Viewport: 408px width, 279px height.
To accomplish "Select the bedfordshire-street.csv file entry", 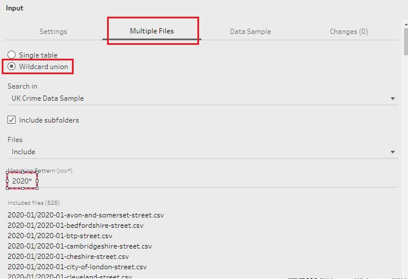I will (75, 226).
